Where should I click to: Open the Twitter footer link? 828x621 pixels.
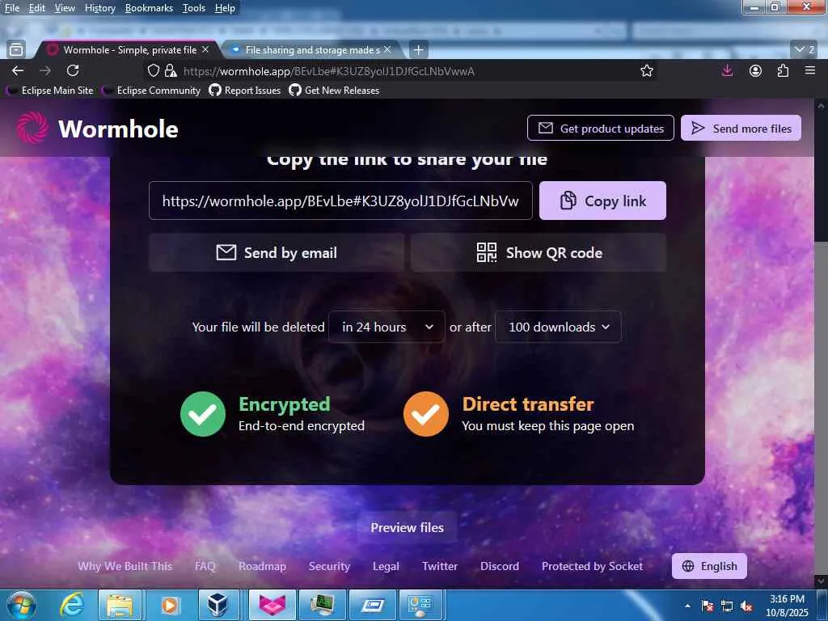click(x=440, y=566)
